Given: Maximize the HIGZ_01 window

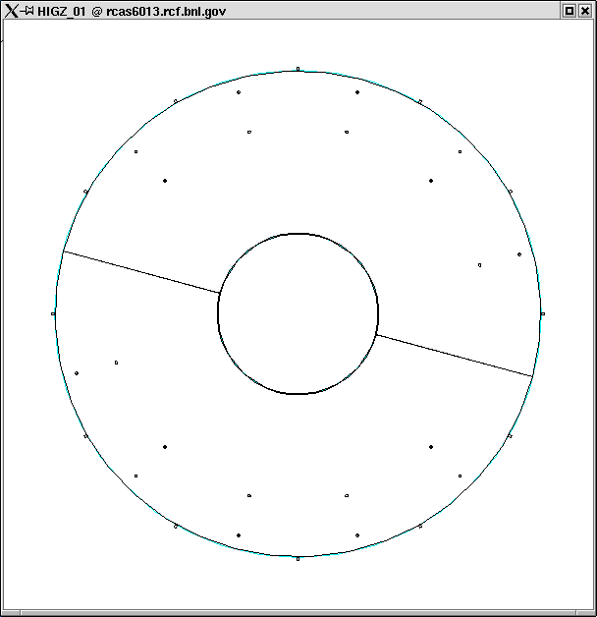Looking at the screenshot, I should (570, 11).
